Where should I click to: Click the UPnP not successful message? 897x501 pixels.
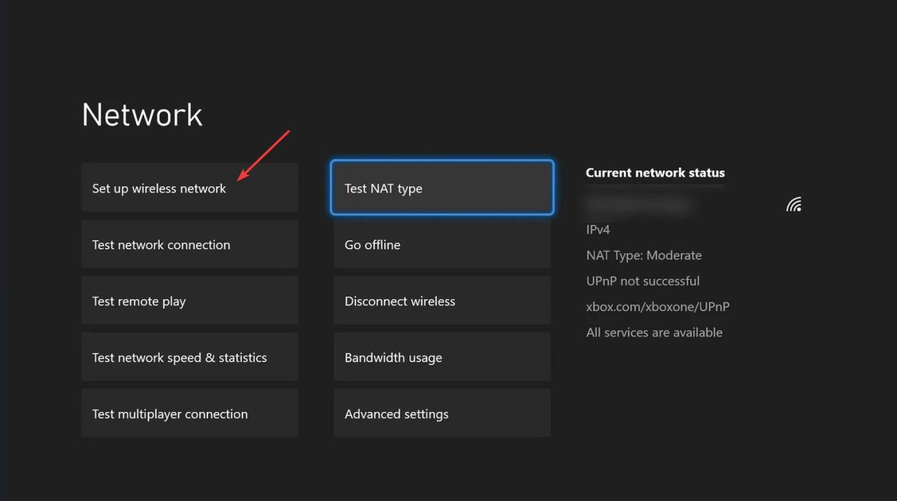[x=643, y=281]
